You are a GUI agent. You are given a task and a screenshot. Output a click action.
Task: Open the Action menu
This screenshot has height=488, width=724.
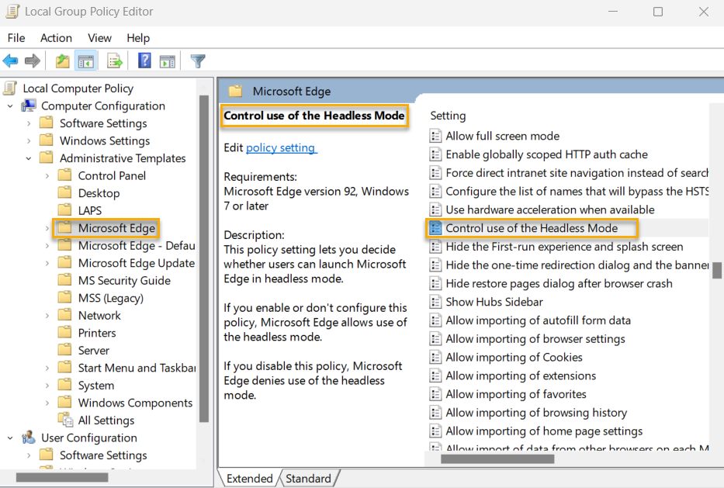[56, 38]
